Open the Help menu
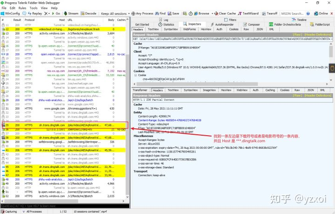Image resolution: width=335 pixels, height=214 pixels. (54, 8)
